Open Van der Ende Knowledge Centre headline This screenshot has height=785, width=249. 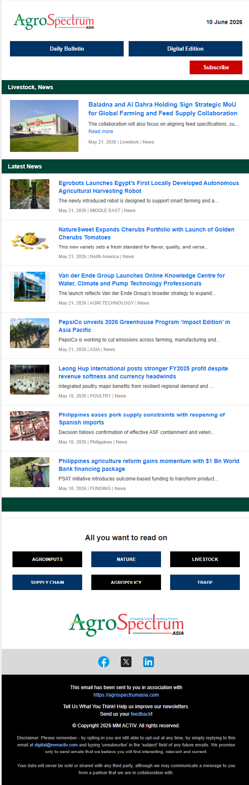(x=142, y=280)
